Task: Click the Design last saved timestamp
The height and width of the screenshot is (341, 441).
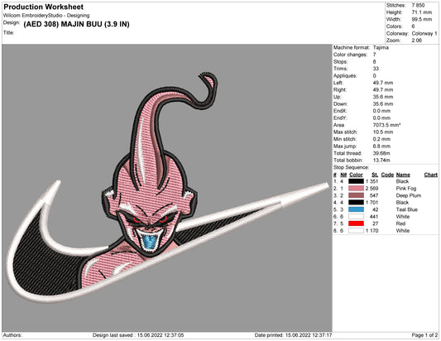Action: 138,335
